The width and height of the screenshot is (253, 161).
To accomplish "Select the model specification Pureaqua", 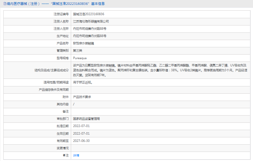I will pos(80,58).
